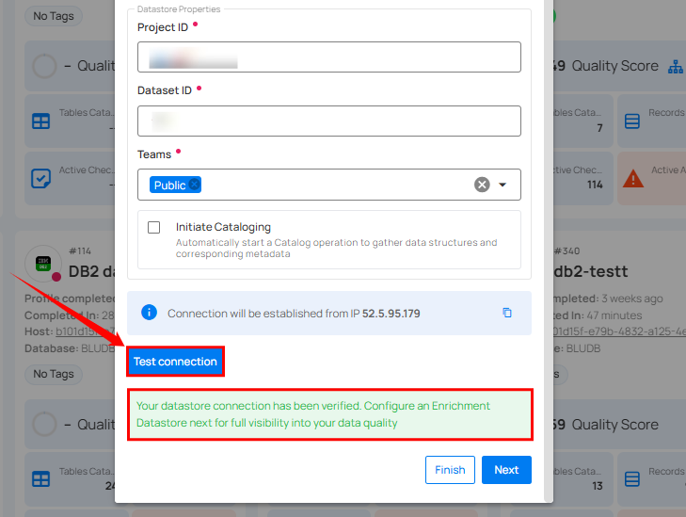The height and width of the screenshot is (517, 686).
Task: Proceed with the Next button
Action: [506, 470]
